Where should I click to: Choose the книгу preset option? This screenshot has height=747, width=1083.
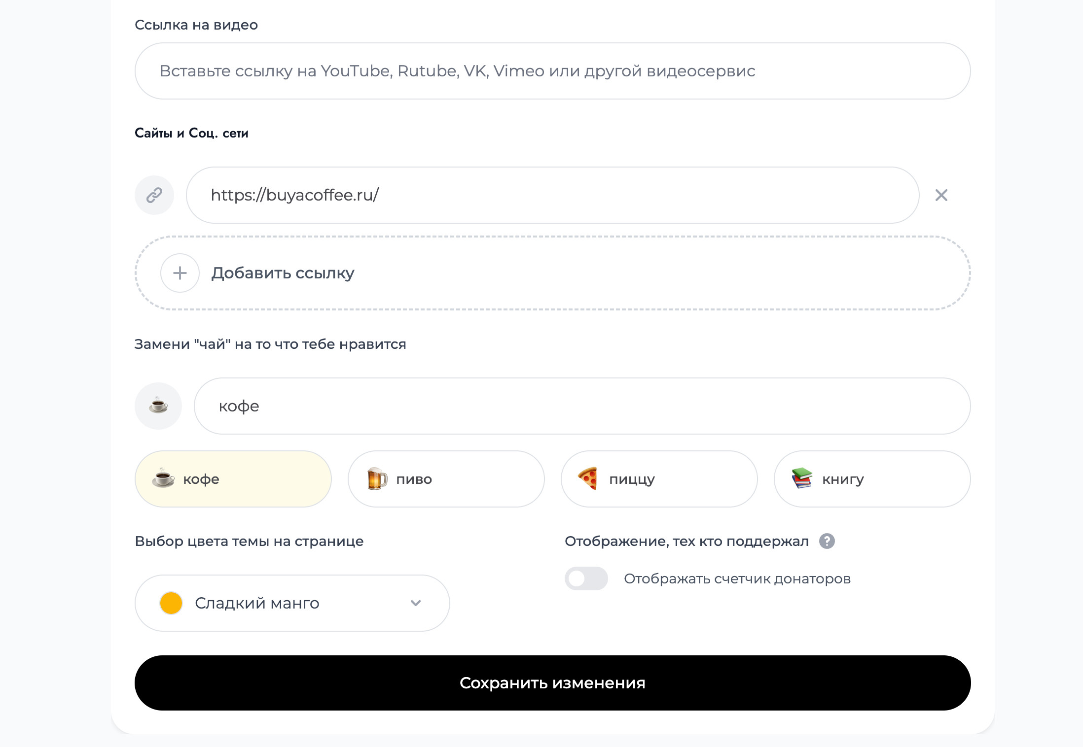872,479
